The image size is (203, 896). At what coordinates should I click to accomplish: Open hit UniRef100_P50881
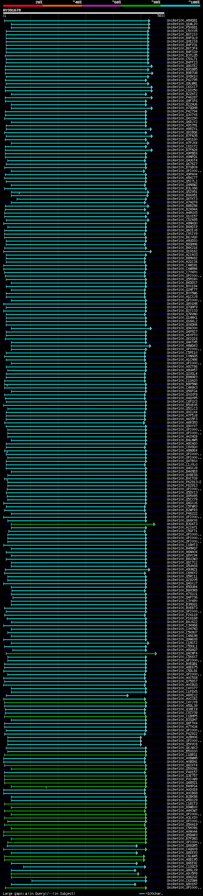click(x=182, y=27)
